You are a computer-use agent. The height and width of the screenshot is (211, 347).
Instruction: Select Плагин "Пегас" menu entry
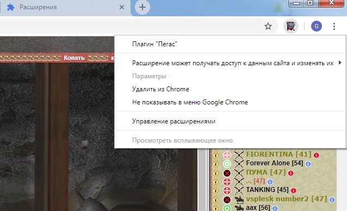tap(230, 44)
